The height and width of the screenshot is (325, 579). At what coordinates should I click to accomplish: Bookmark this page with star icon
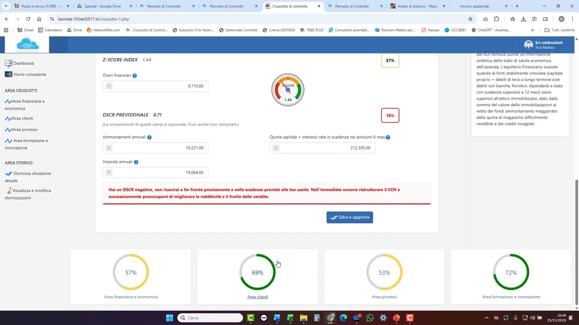[470, 19]
